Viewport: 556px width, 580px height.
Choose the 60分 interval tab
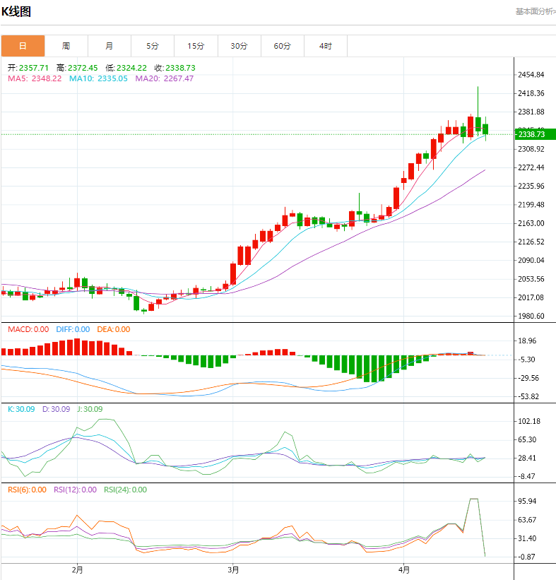282,46
